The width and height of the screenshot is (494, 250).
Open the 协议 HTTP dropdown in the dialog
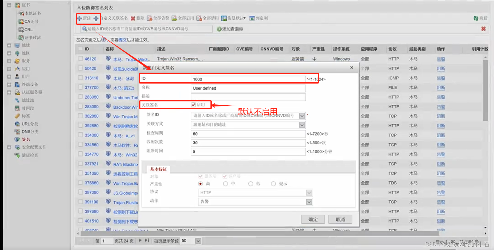(x=309, y=192)
